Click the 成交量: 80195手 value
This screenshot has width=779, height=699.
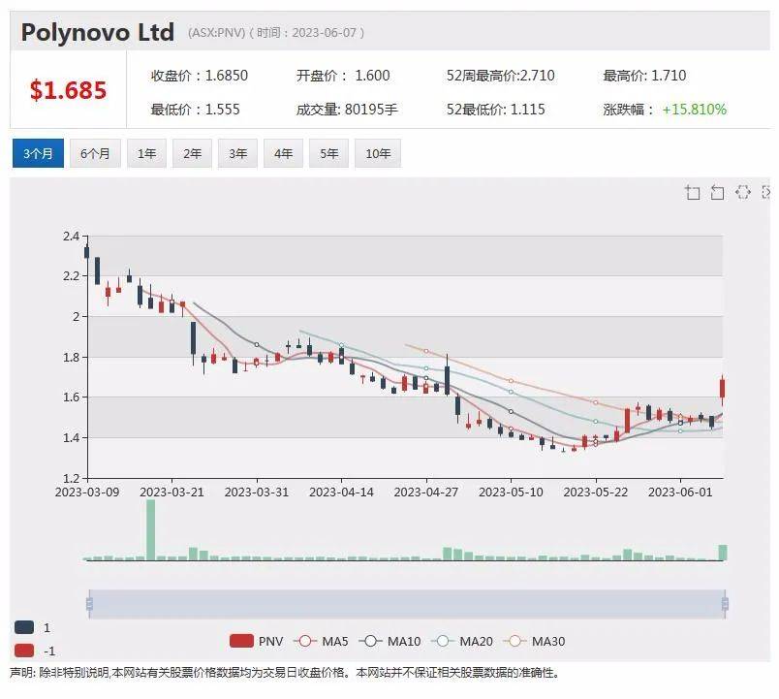[347, 110]
